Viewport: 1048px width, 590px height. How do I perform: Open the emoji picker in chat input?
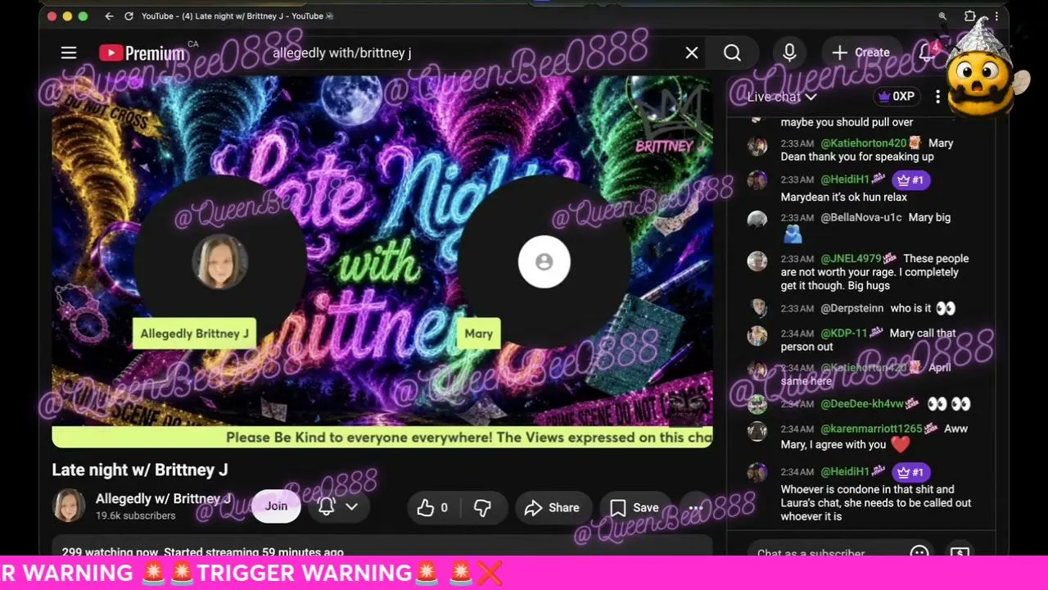[x=919, y=554]
